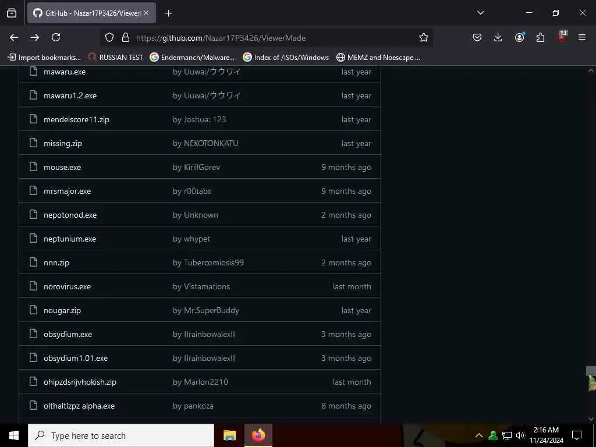Go back to the previous page

click(14, 37)
